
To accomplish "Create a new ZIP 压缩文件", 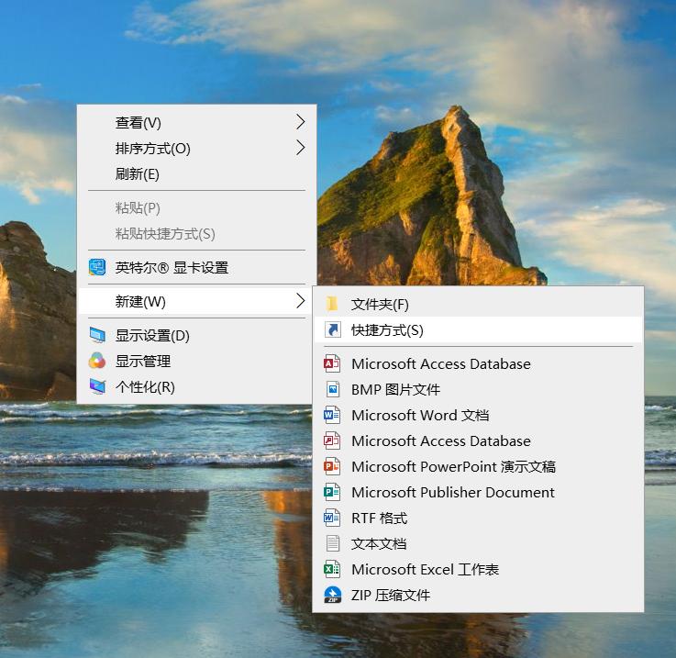I will 478,595.
